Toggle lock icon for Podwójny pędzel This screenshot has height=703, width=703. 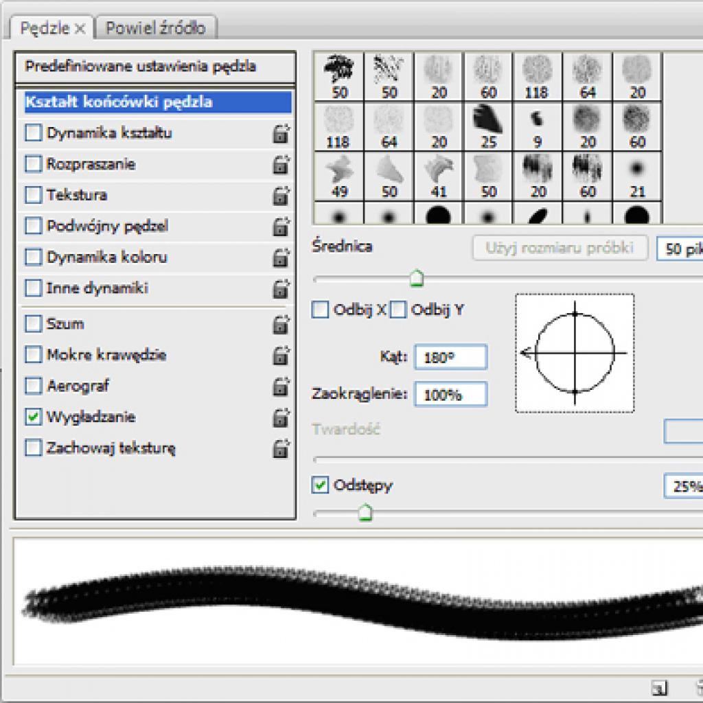pos(281,226)
